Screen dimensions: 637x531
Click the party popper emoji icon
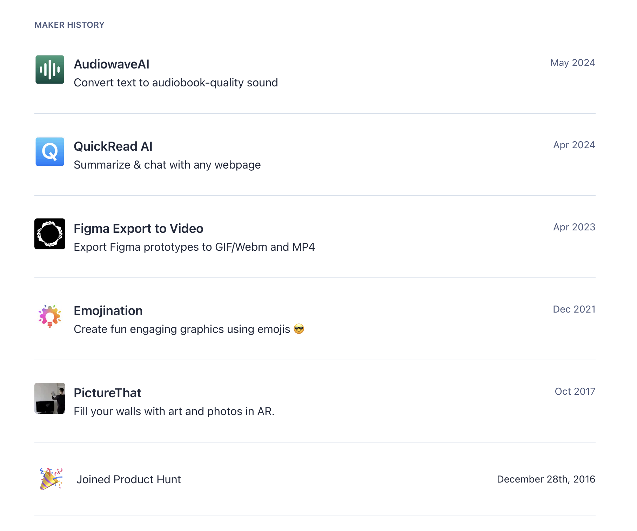51,479
